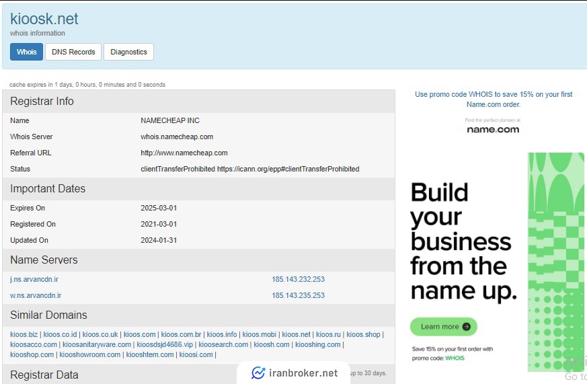The height and width of the screenshot is (384, 587).
Task: Open similar domain kioos.shop
Action: 363,334
